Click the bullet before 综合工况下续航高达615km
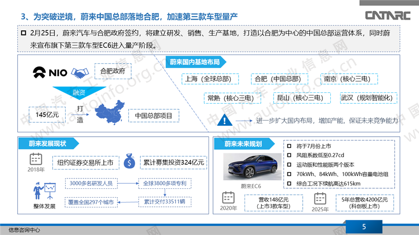 click(x=289, y=183)
